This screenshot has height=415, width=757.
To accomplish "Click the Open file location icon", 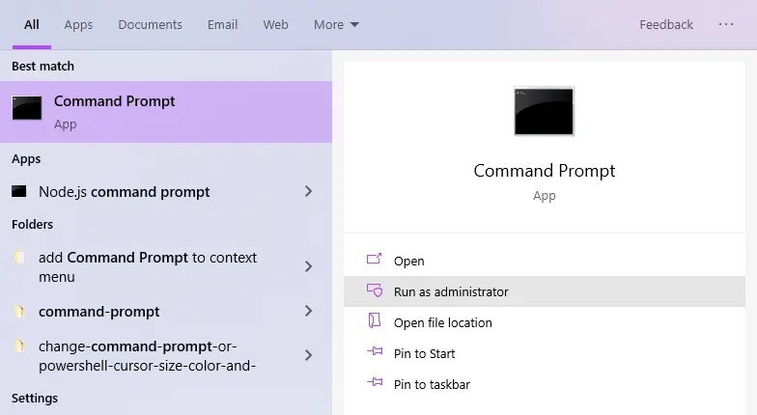I will [375, 320].
